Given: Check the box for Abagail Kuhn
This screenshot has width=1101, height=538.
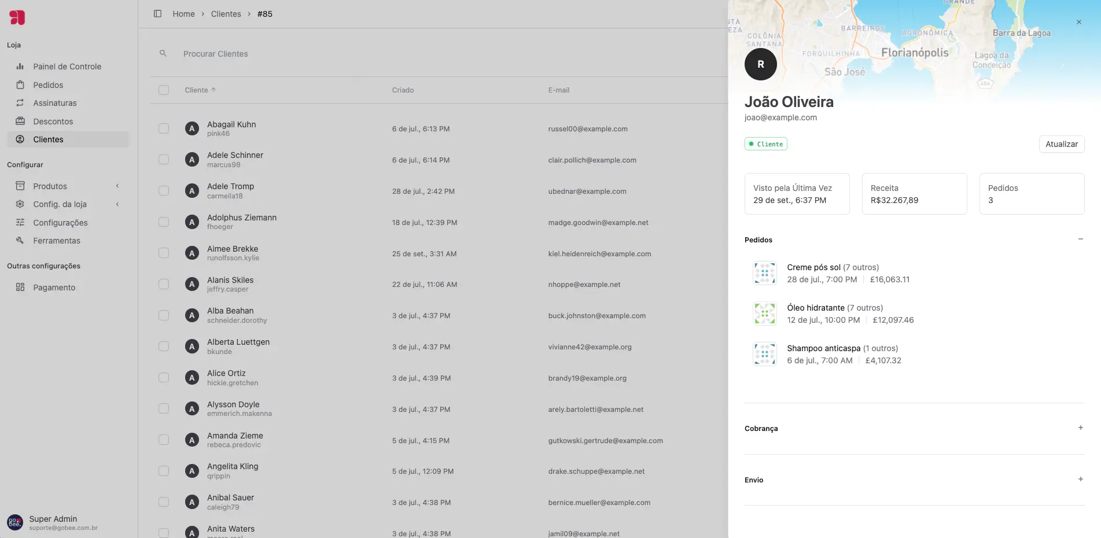Looking at the screenshot, I should click(164, 128).
